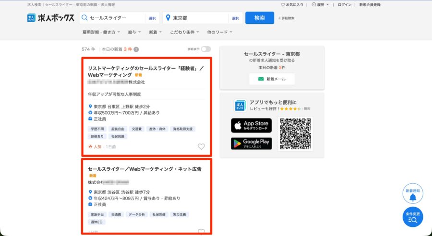The height and width of the screenshot is (236, 432).
Task: Click the location field containing 東京都
Action: [195, 18]
